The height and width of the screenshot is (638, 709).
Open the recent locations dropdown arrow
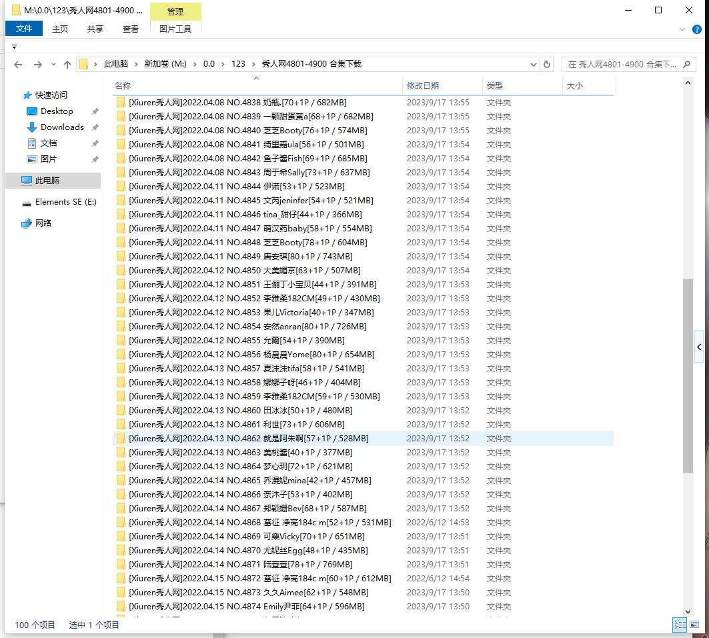[53, 65]
